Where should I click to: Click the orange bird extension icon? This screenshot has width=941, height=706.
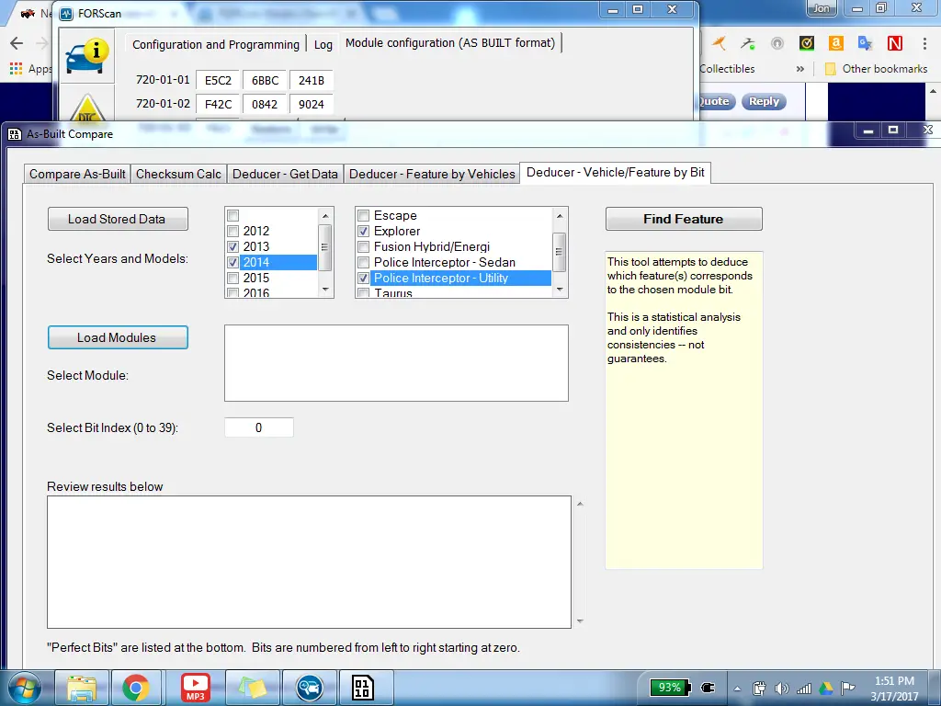(719, 42)
